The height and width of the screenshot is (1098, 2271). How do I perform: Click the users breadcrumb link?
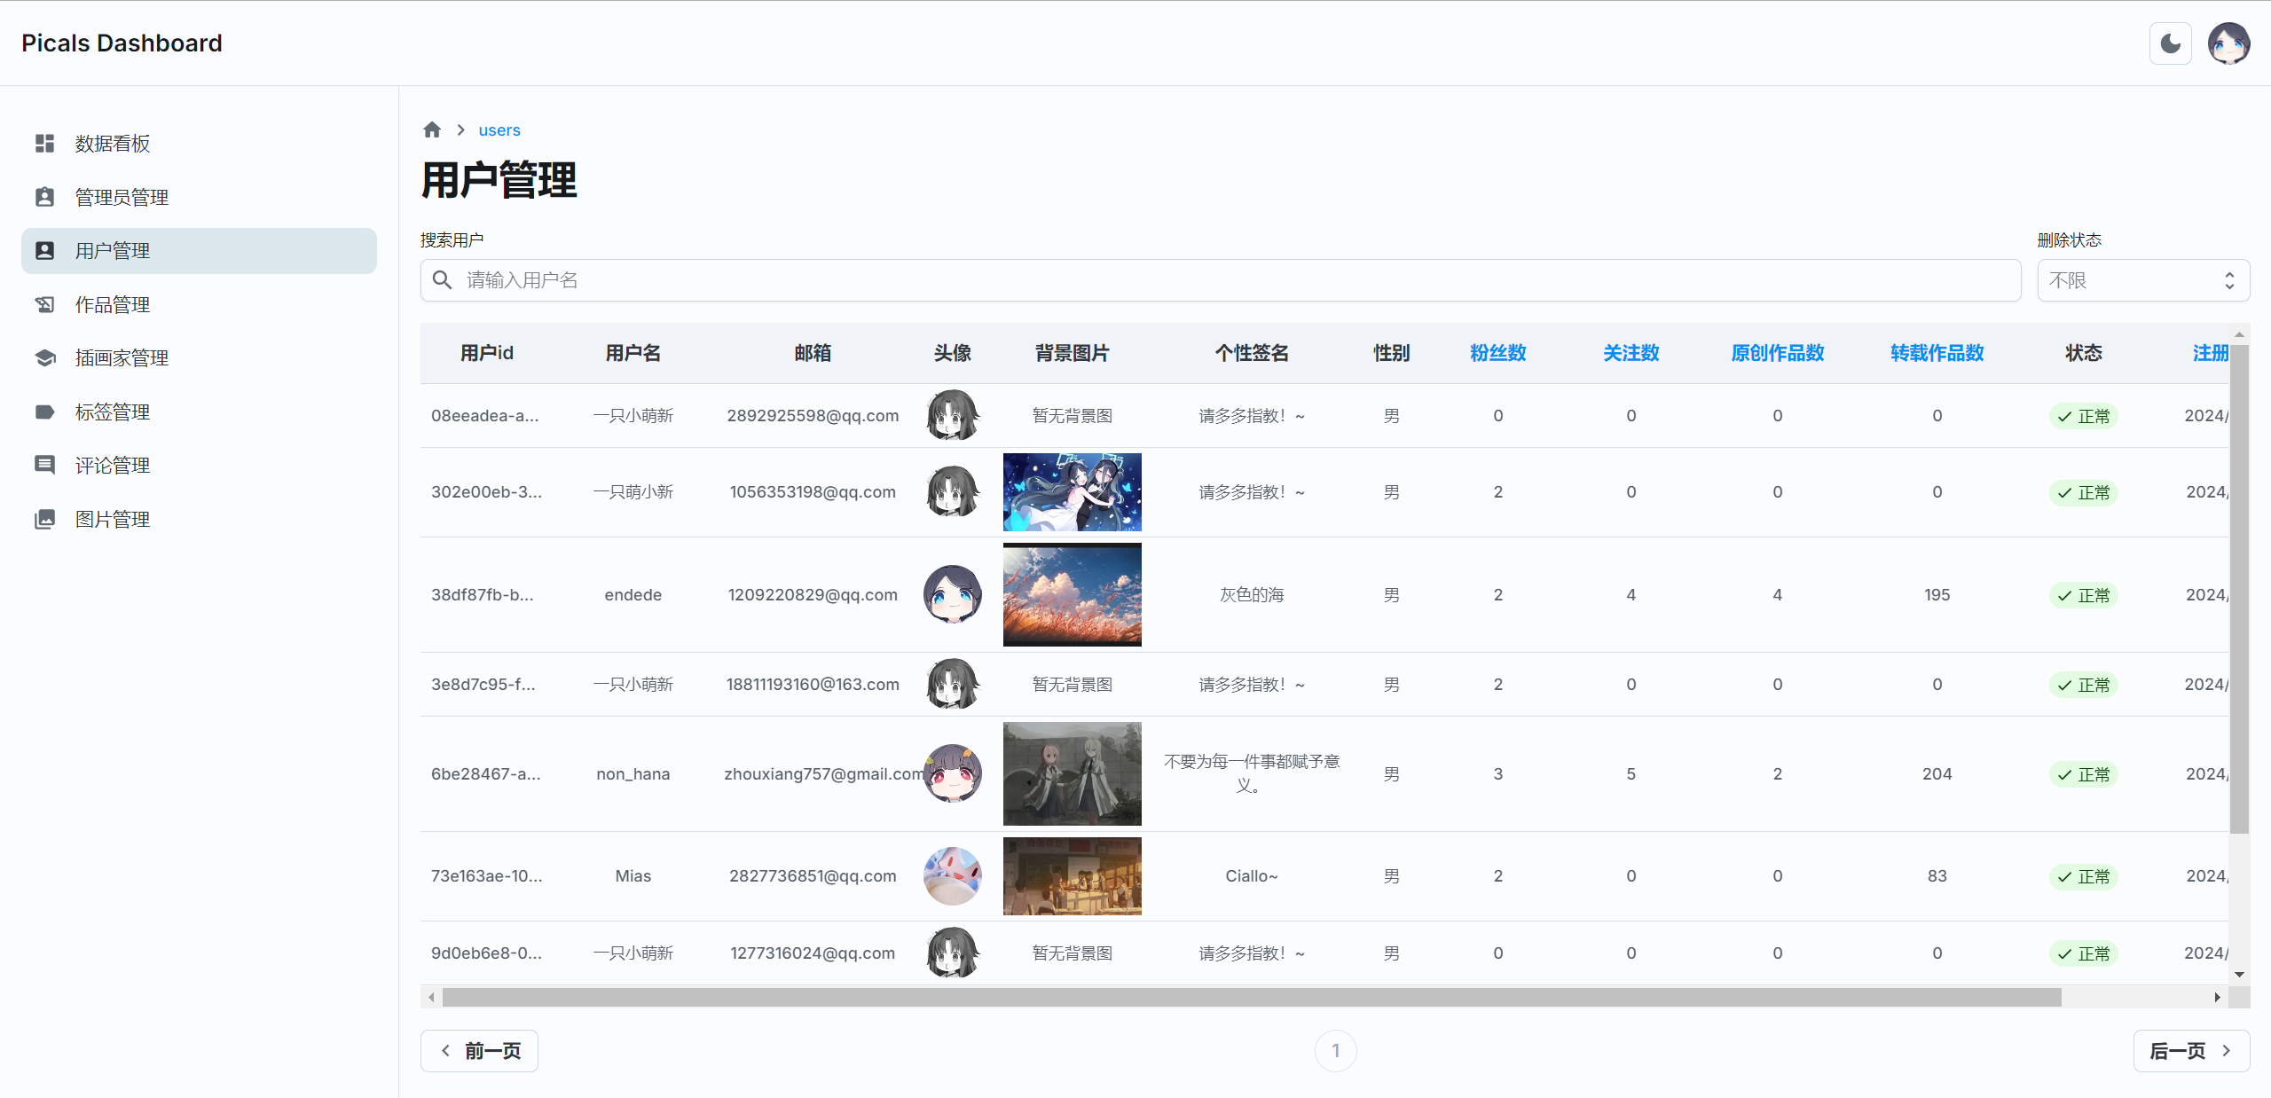click(499, 130)
